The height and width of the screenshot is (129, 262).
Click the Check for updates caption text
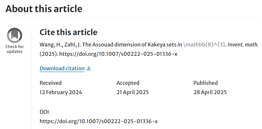[14, 49]
